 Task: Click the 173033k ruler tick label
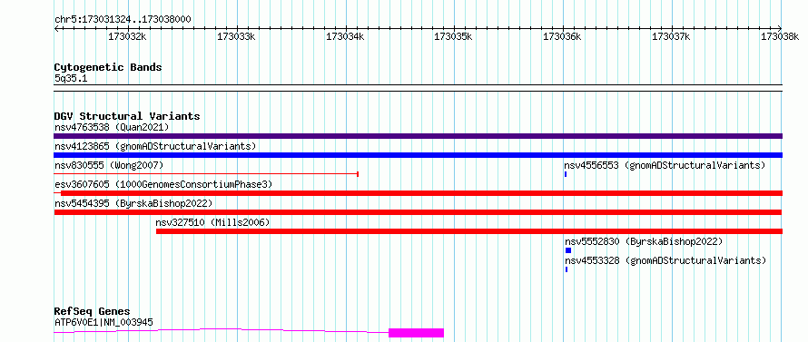pos(236,37)
